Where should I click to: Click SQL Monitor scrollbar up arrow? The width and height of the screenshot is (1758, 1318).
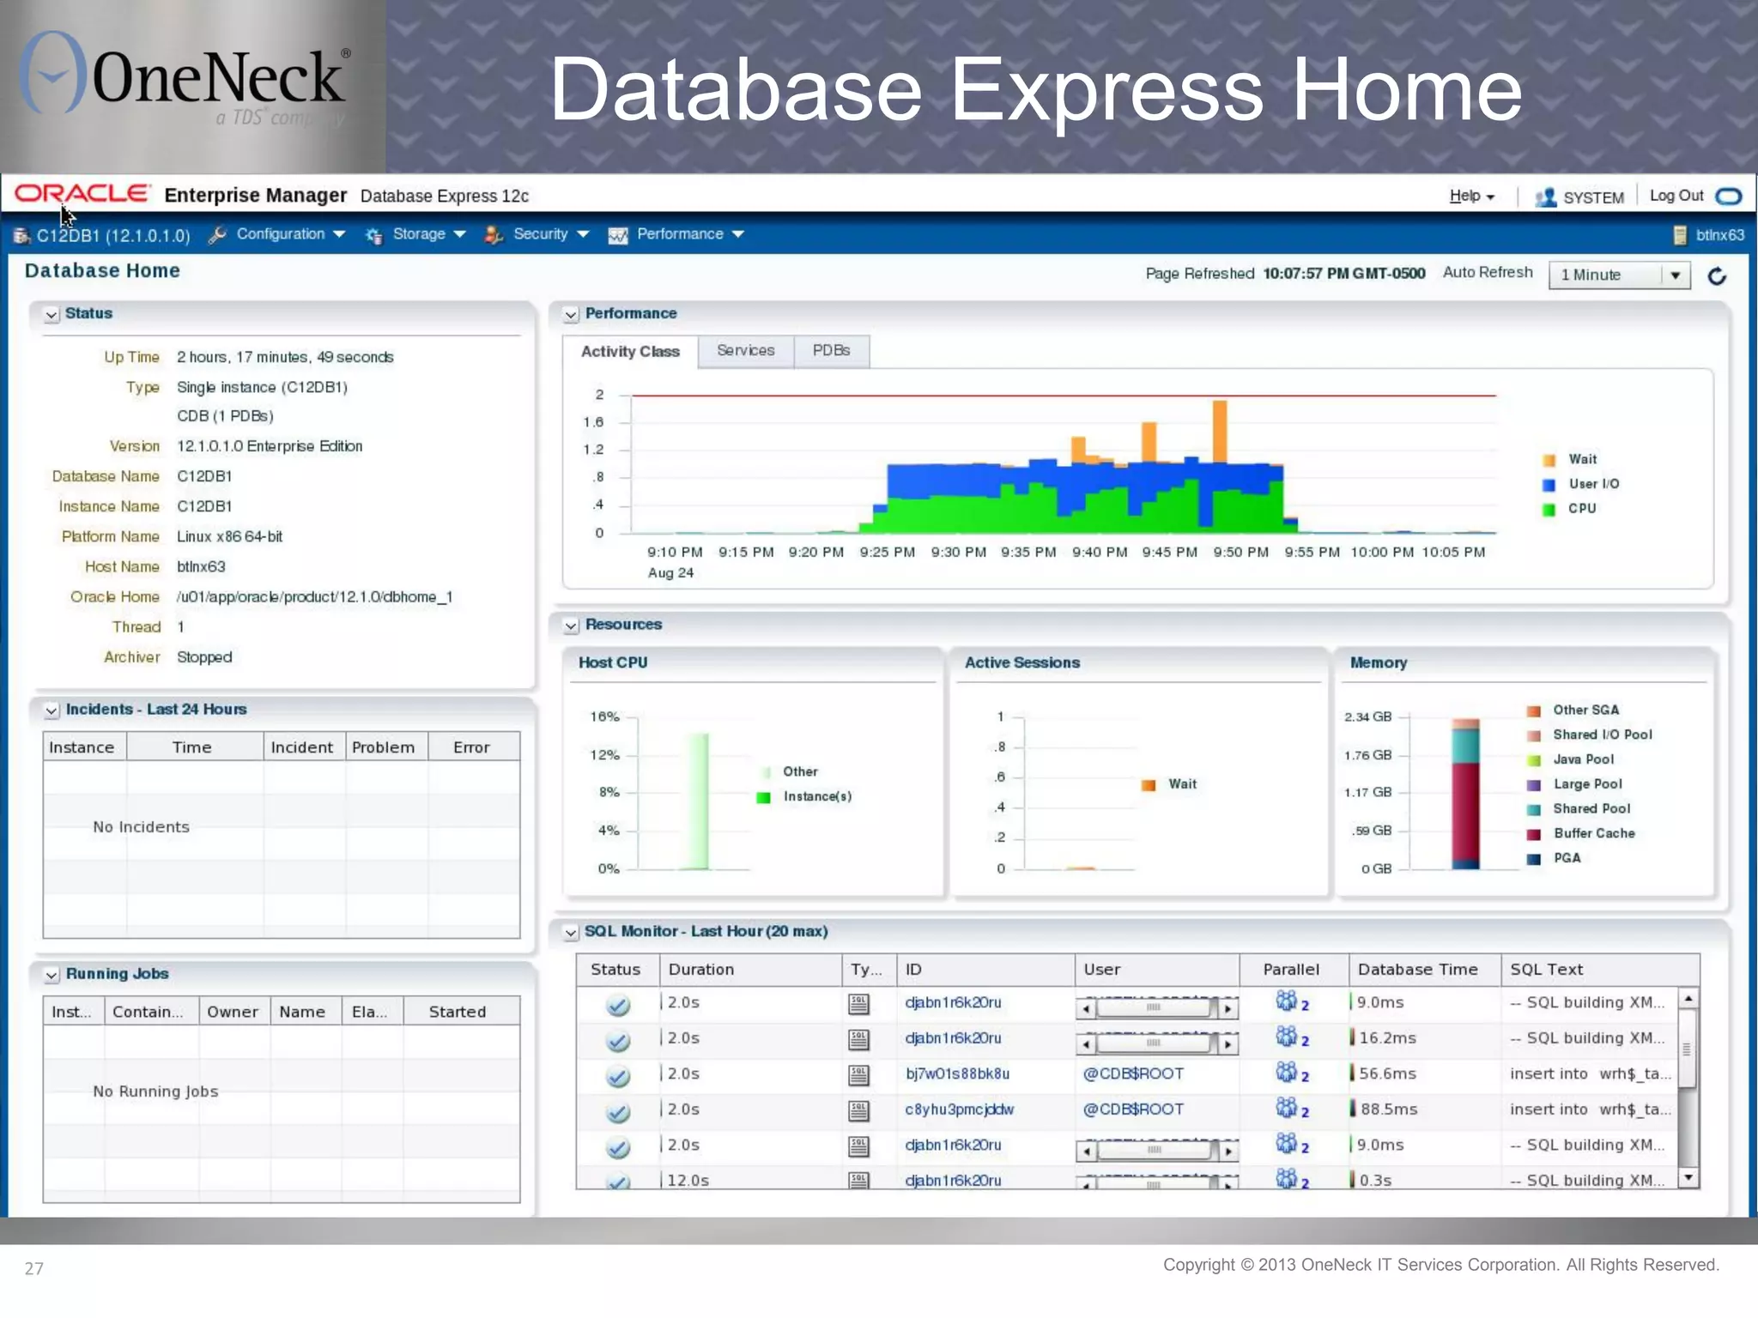1688,1000
